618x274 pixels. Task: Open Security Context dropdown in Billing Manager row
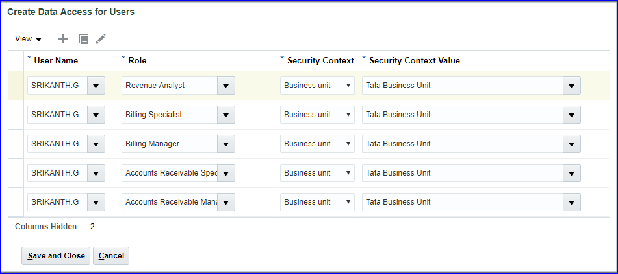317,144
